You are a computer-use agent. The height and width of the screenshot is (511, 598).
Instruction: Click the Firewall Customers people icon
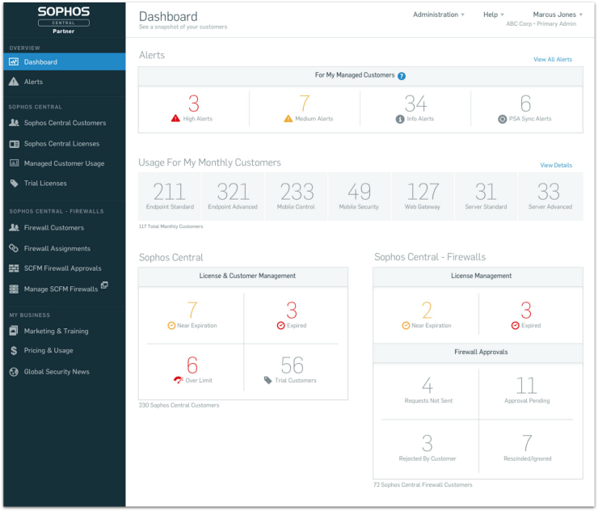pos(14,228)
